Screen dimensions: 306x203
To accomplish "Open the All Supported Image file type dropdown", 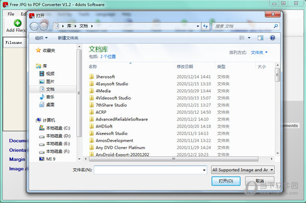I will coord(243,170).
